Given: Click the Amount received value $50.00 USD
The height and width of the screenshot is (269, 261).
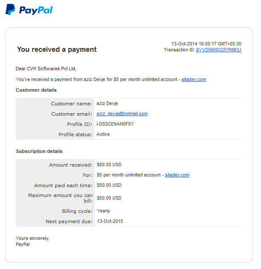Looking at the screenshot, I should [109, 164].
